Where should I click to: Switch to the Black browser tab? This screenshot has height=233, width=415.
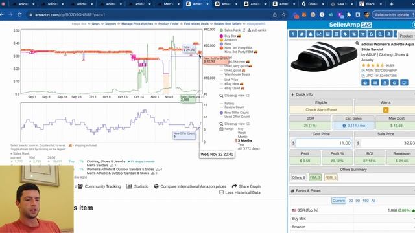point(371,4)
